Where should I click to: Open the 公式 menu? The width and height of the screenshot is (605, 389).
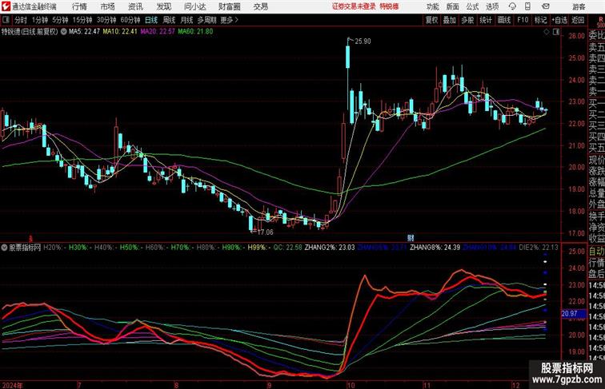pos(472,6)
